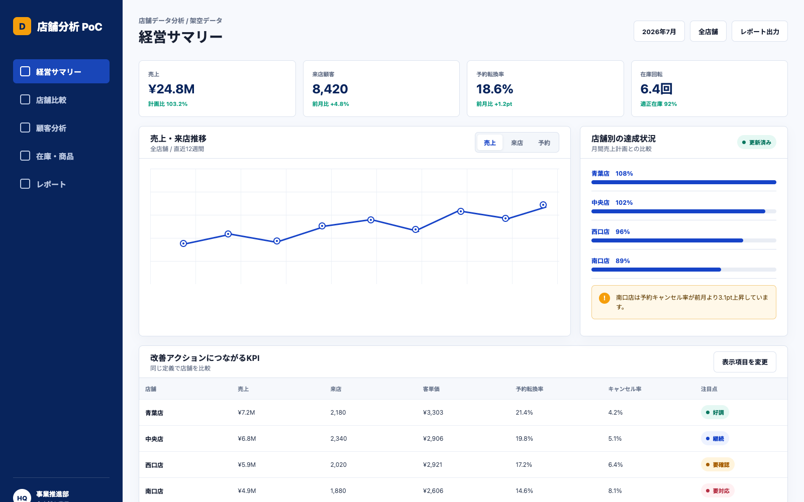Open 顧客分析 in the sidebar
This screenshot has height=502, width=804.
pyautogui.click(x=61, y=128)
